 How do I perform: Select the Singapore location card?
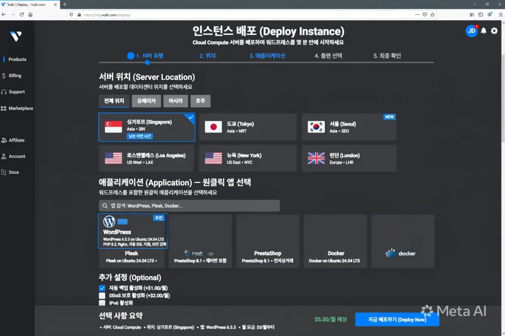[146, 127]
